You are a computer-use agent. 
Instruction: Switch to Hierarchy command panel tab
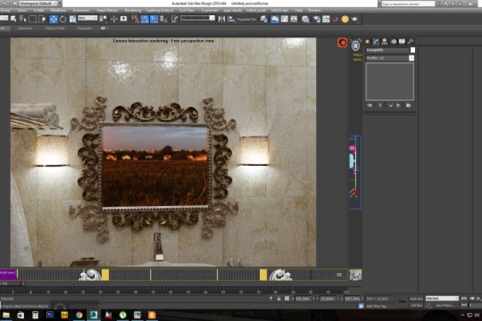[x=384, y=41]
